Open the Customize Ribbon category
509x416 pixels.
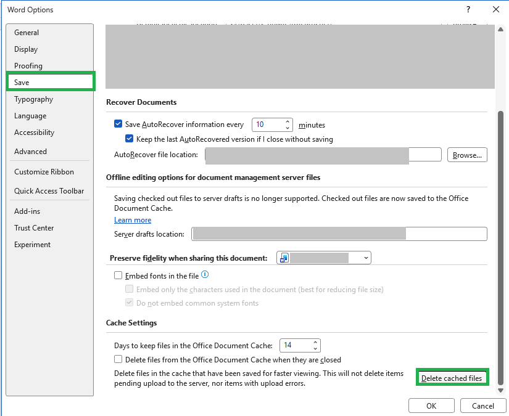(x=50, y=172)
